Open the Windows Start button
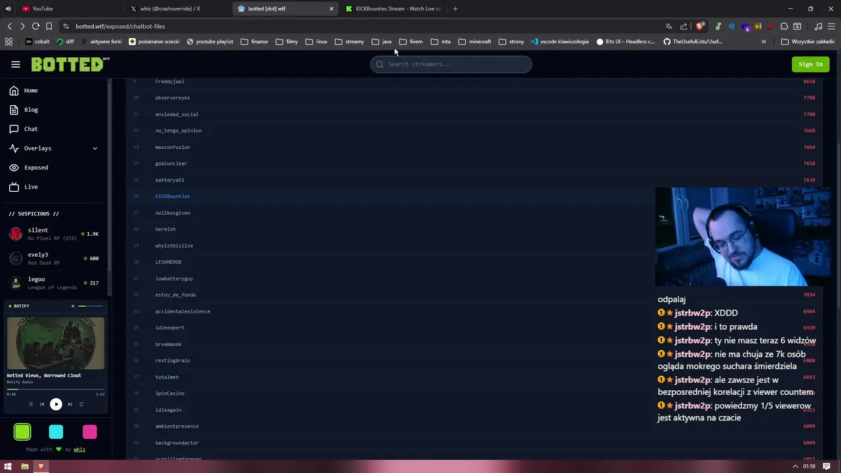This screenshot has width=841, height=473. point(8,466)
